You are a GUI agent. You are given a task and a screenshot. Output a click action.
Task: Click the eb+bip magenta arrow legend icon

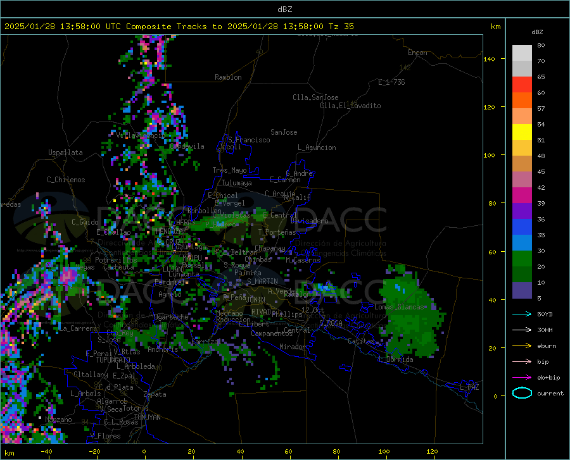522,378
